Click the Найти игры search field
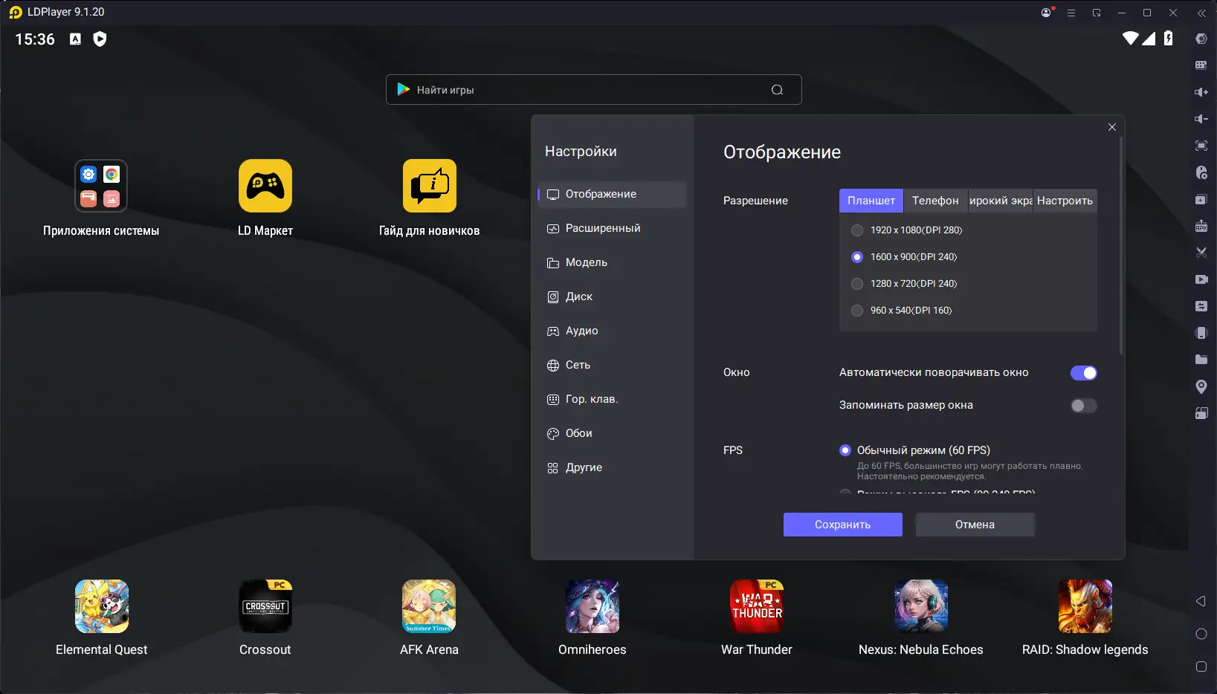 pyautogui.click(x=594, y=90)
